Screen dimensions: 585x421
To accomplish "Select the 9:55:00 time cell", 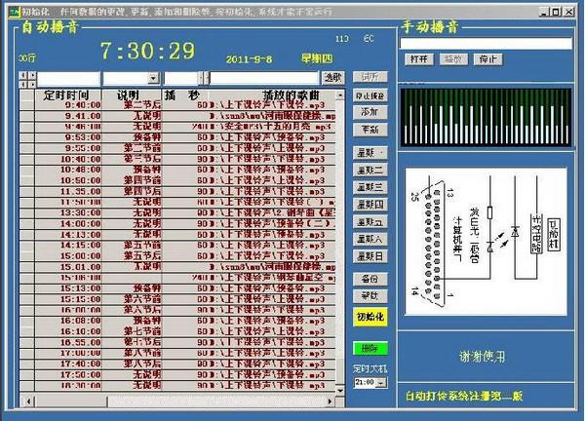I will 68,148.
